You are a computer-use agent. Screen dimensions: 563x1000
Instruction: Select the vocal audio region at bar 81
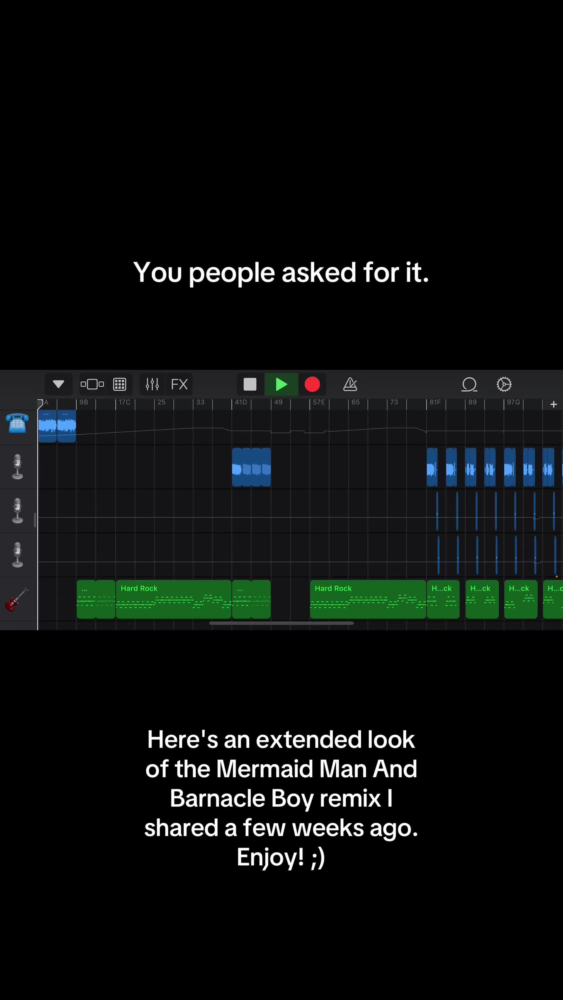432,467
